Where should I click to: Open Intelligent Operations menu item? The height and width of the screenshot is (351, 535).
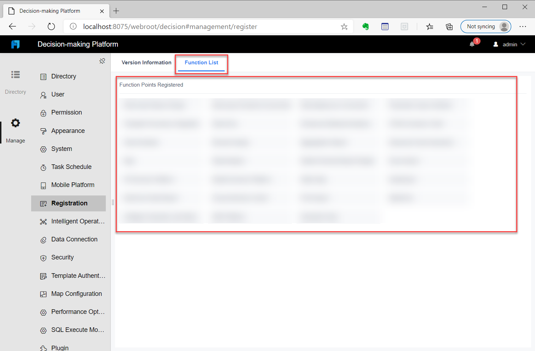pos(69,221)
